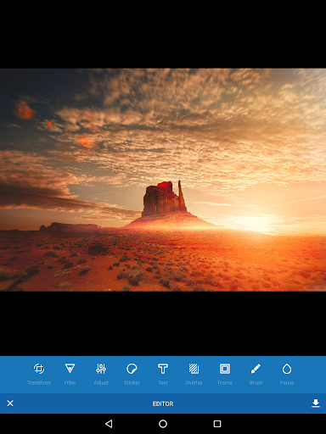Close the editor with the X
326x434 pixels.
click(10, 403)
